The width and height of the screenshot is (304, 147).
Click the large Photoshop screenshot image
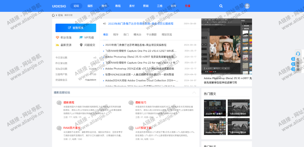coord(227,47)
